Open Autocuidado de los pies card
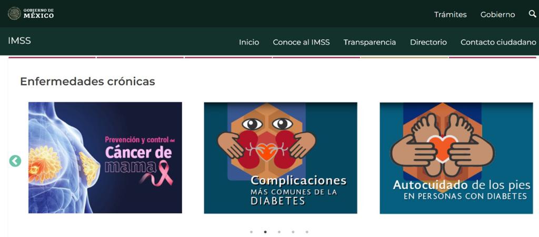This screenshot has height=237, width=539. 456,158
